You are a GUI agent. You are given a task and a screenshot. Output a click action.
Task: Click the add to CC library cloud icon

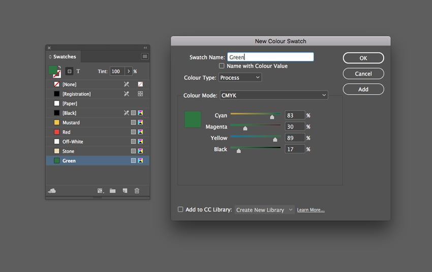click(52, 191)
